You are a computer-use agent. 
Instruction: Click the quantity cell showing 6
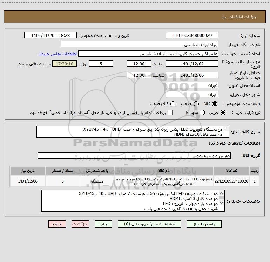(x=62, y=181)
